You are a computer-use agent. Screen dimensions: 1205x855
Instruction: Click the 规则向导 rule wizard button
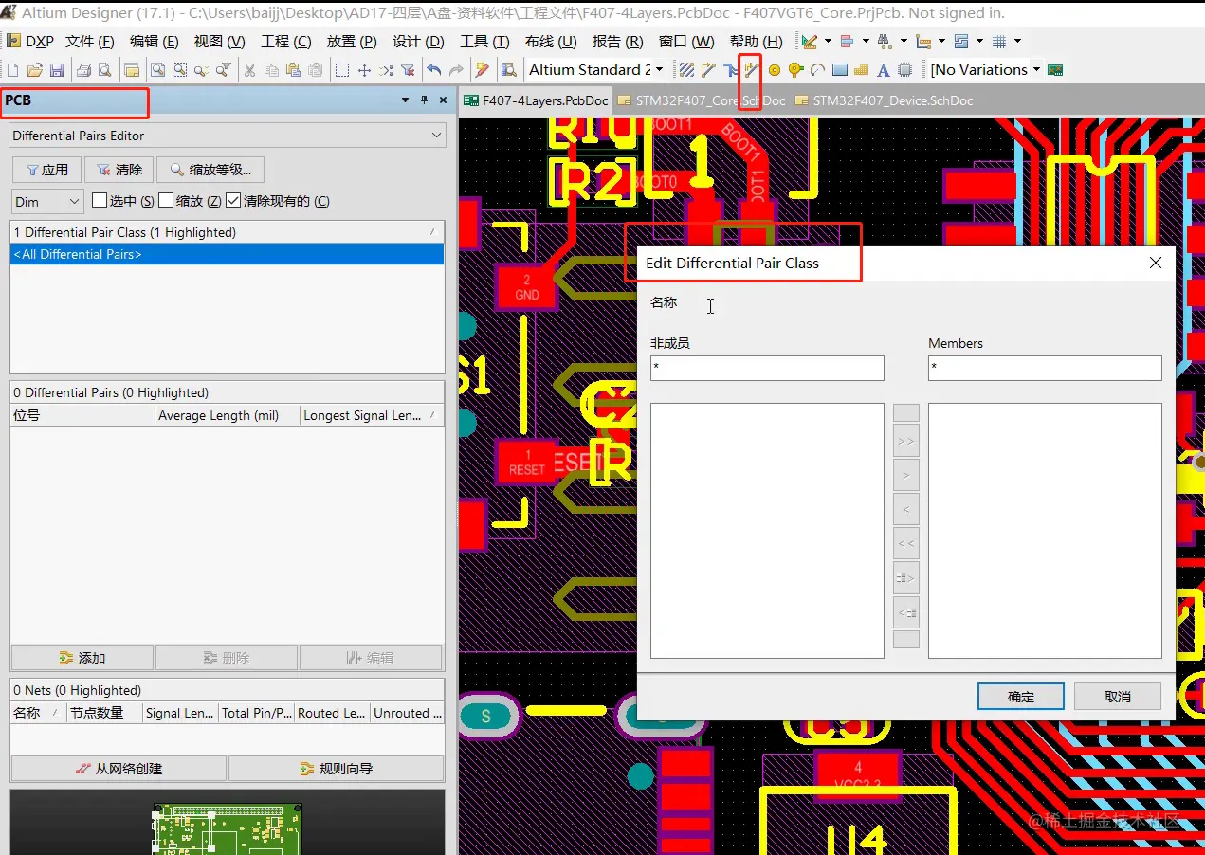(336, 769)
